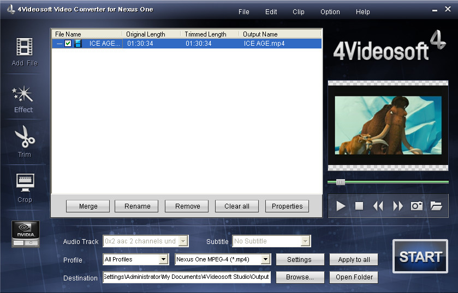Open the Effect tool
This screenshot has width=458, height=293.
[23, 99]
